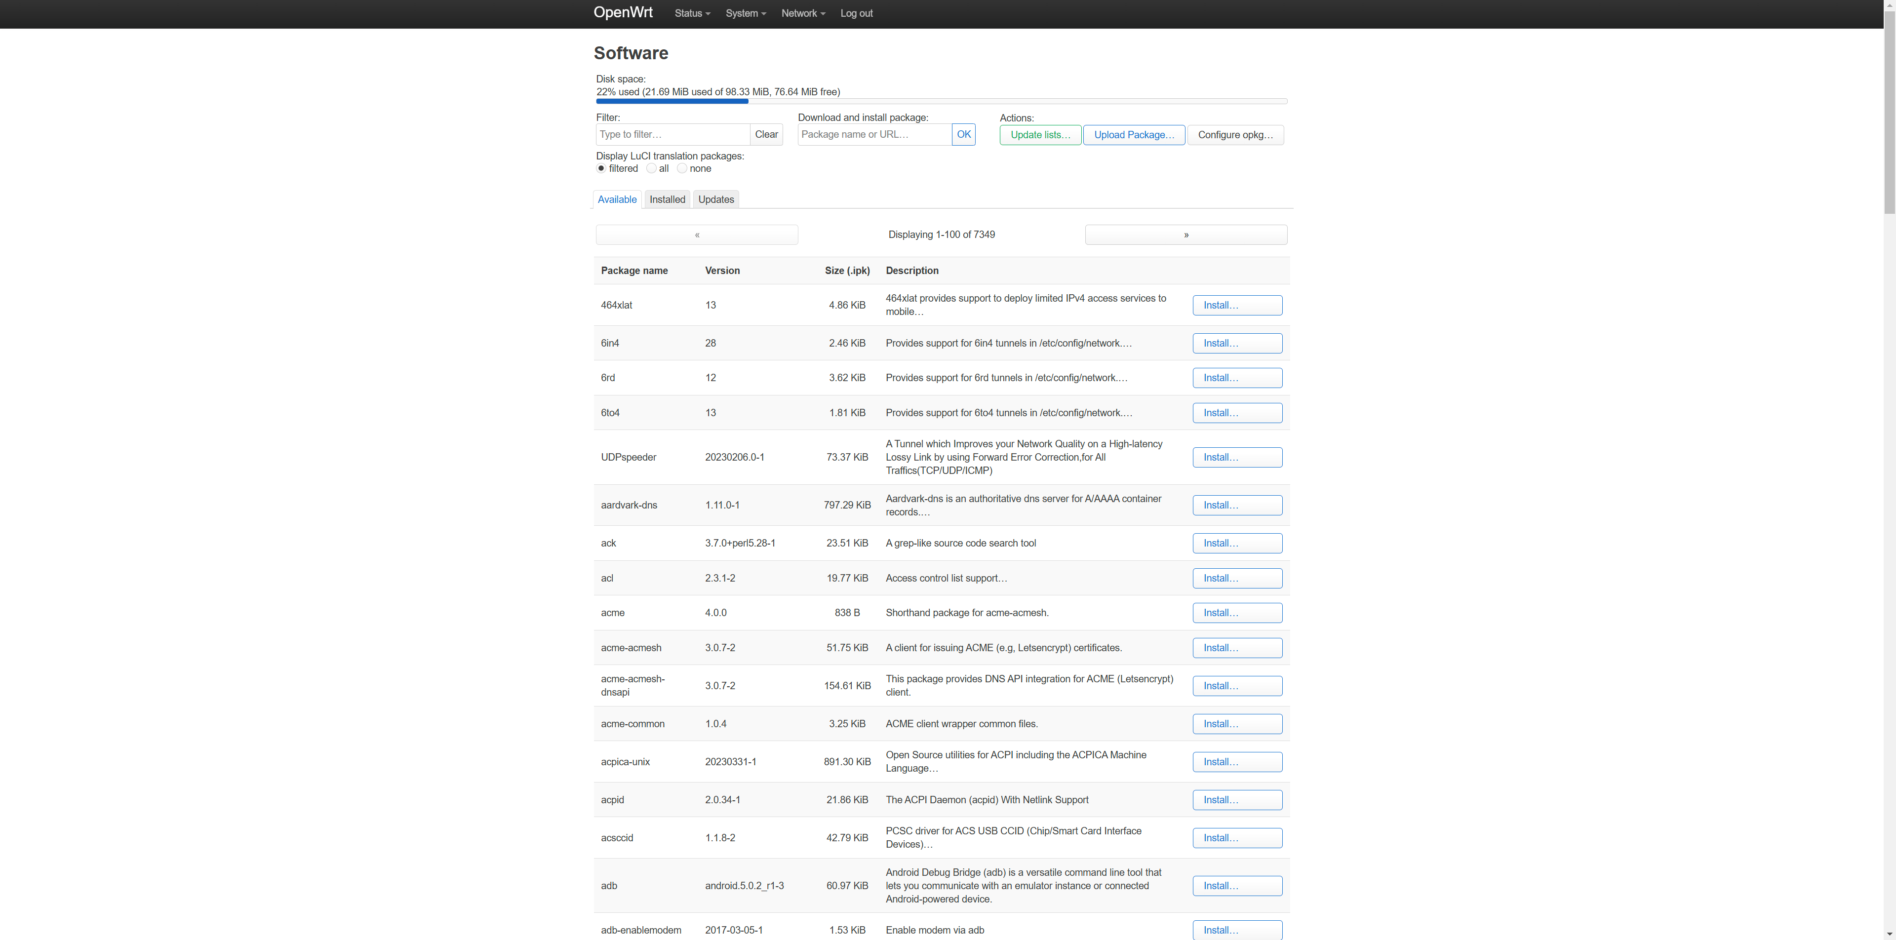Focus the Package name or URL field
Viewport: 1896px width, 940px height.
(874, 134)
